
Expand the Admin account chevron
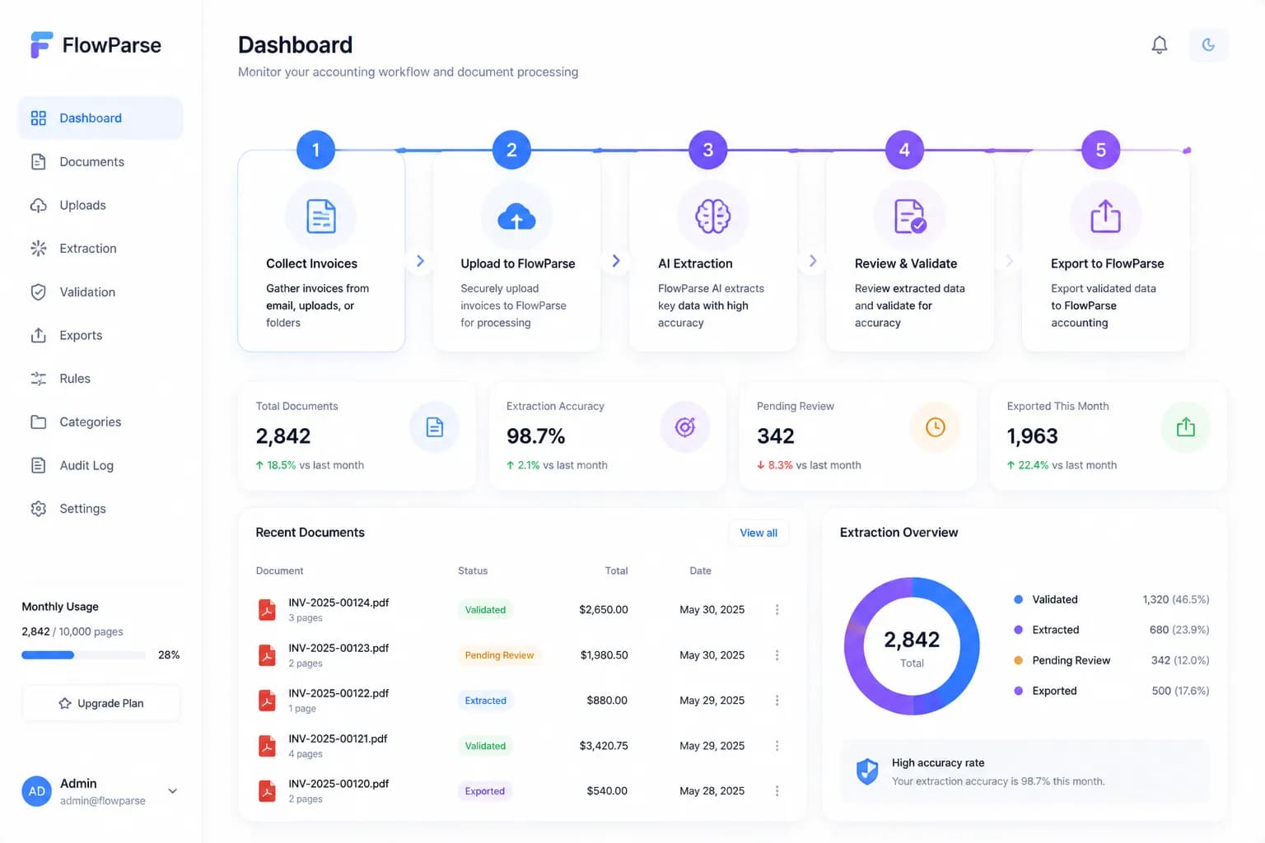pyautogui.click(x=173, y=791)
